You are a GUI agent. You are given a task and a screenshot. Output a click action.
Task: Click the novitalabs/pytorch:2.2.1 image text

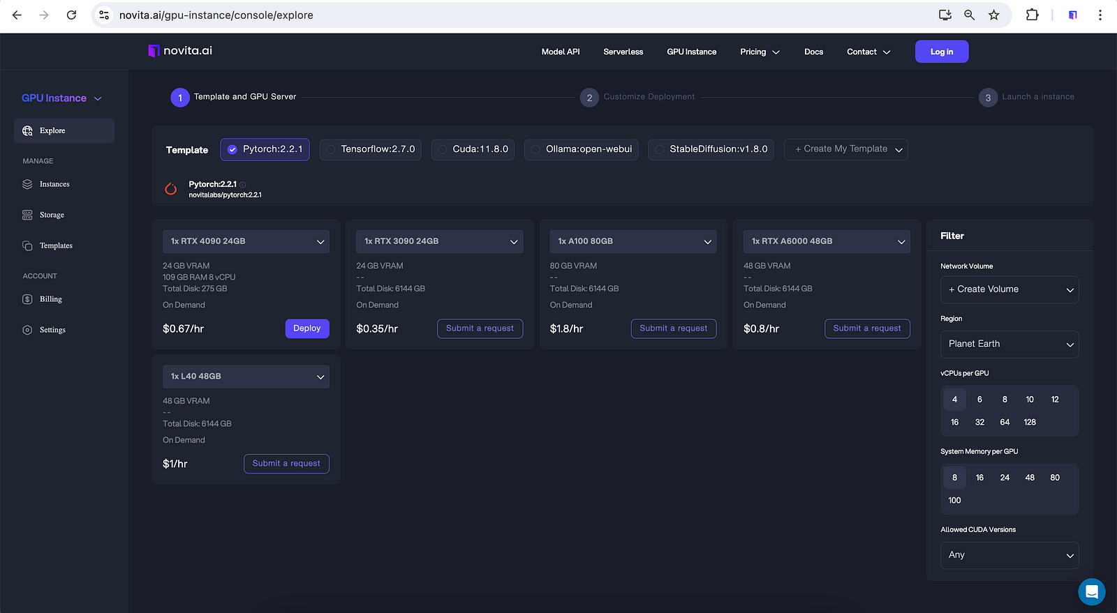coord(225,195)
